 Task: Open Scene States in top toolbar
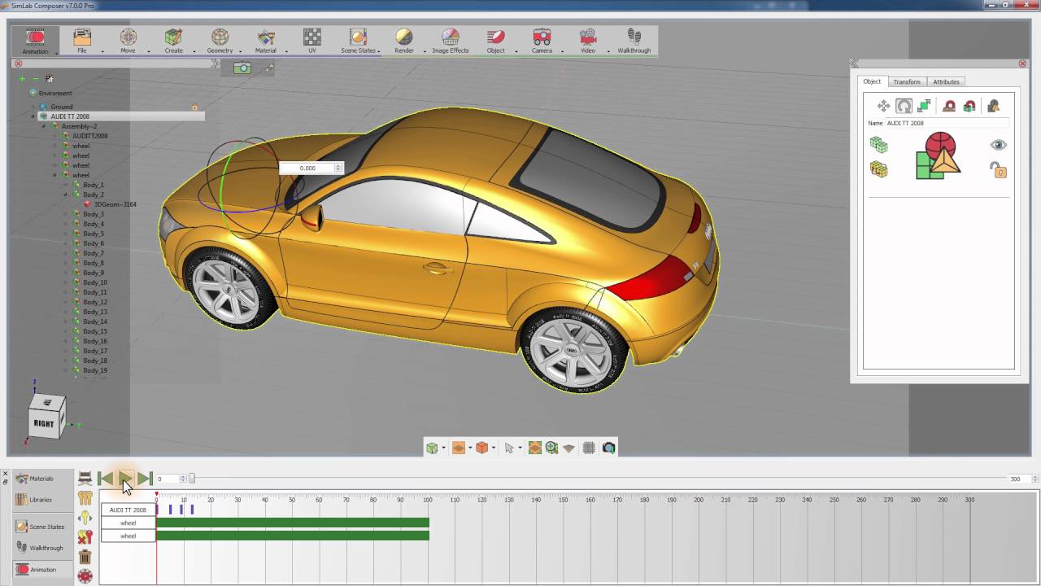358,41
